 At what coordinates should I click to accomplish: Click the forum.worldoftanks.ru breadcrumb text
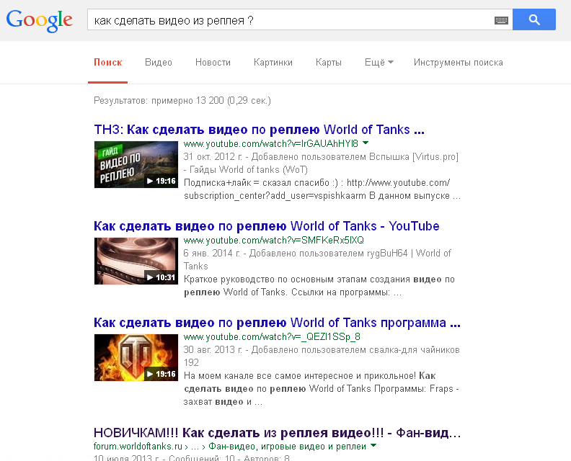tap(230, 446)
